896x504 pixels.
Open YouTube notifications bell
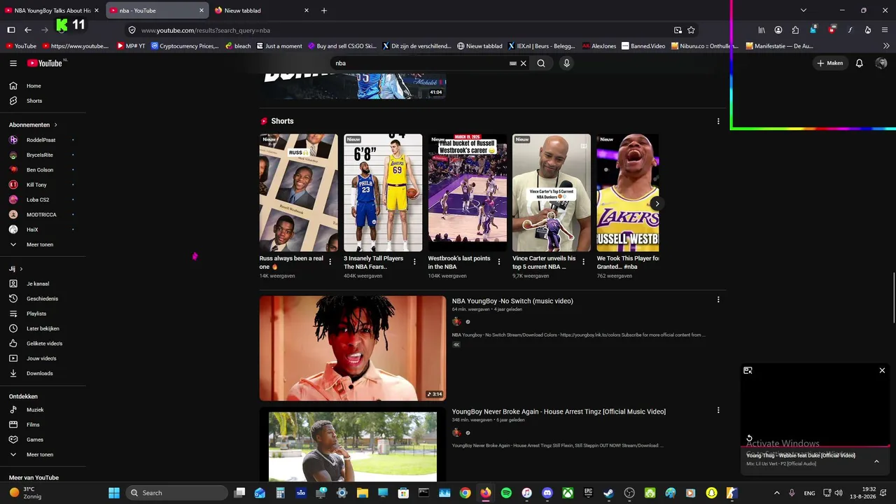point(860,63)
